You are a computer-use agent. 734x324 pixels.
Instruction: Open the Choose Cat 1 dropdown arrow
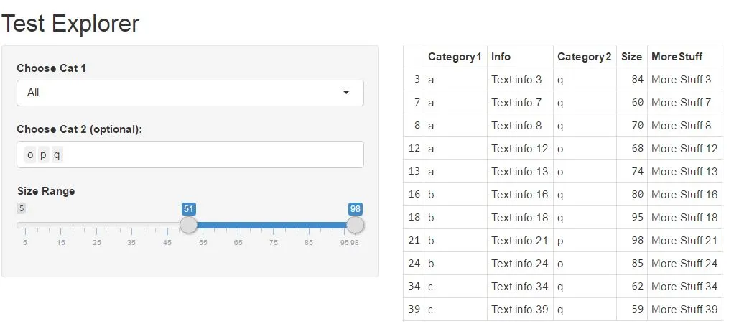tap(346, 93)
